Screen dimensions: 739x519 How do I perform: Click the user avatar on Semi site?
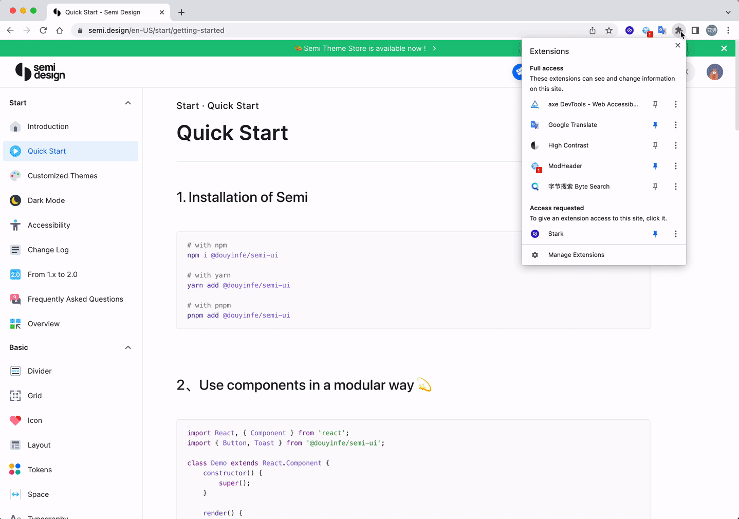click(715, 72)
